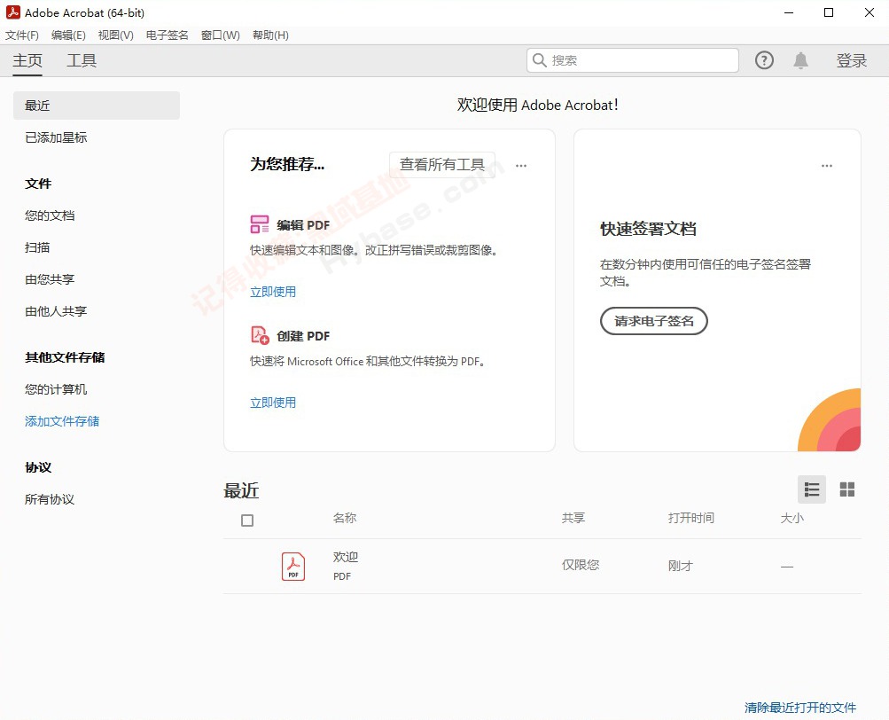Open more options on 快速签署文档 card
The width and height of the screenshot is (889, 720).
pyautogui.click(x=827, y=166)
